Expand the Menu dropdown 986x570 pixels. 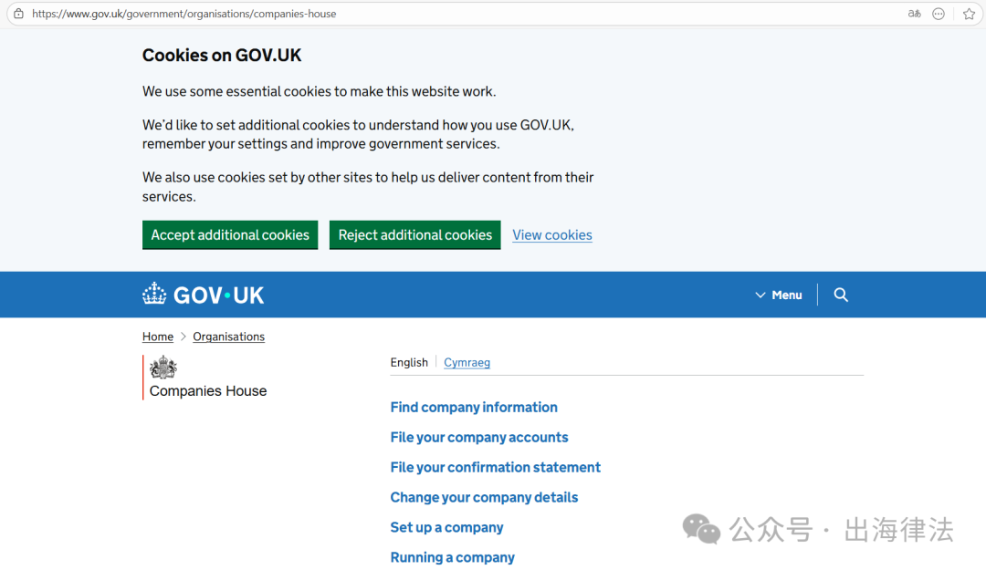tap(779, 295)
